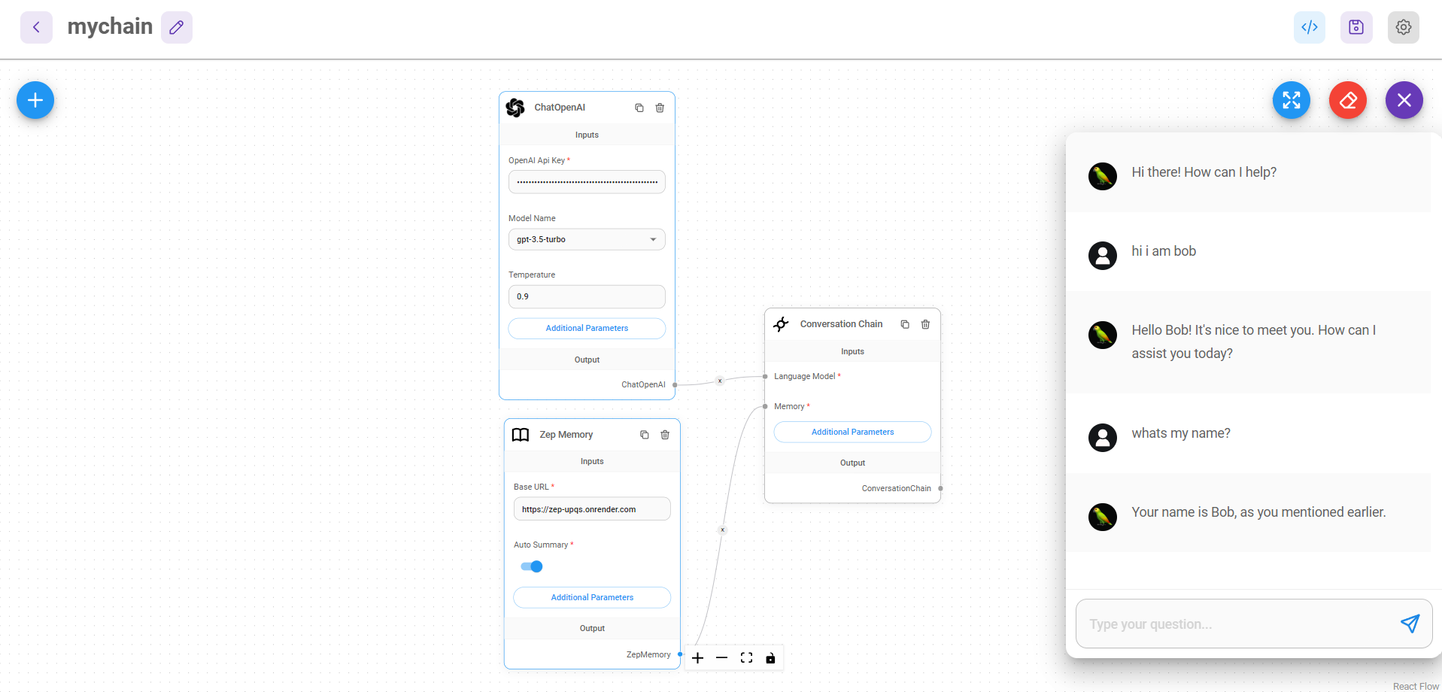This screenshot has height=692, width=1442.
Task: Clear chat history with red eraser button
Action: click(1347, 100)
